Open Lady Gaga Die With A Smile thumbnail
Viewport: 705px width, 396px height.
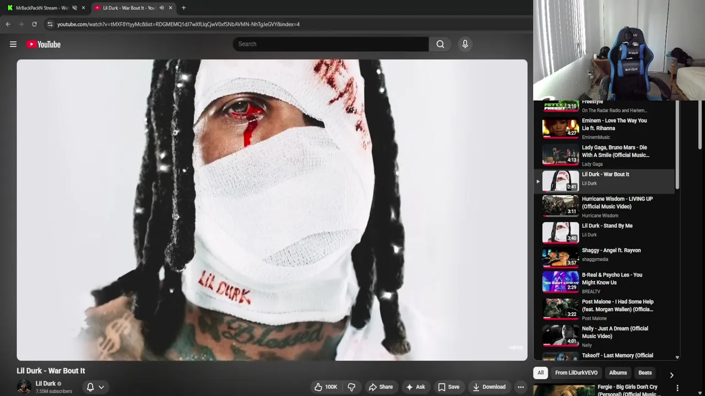click(x=561, y=155)
